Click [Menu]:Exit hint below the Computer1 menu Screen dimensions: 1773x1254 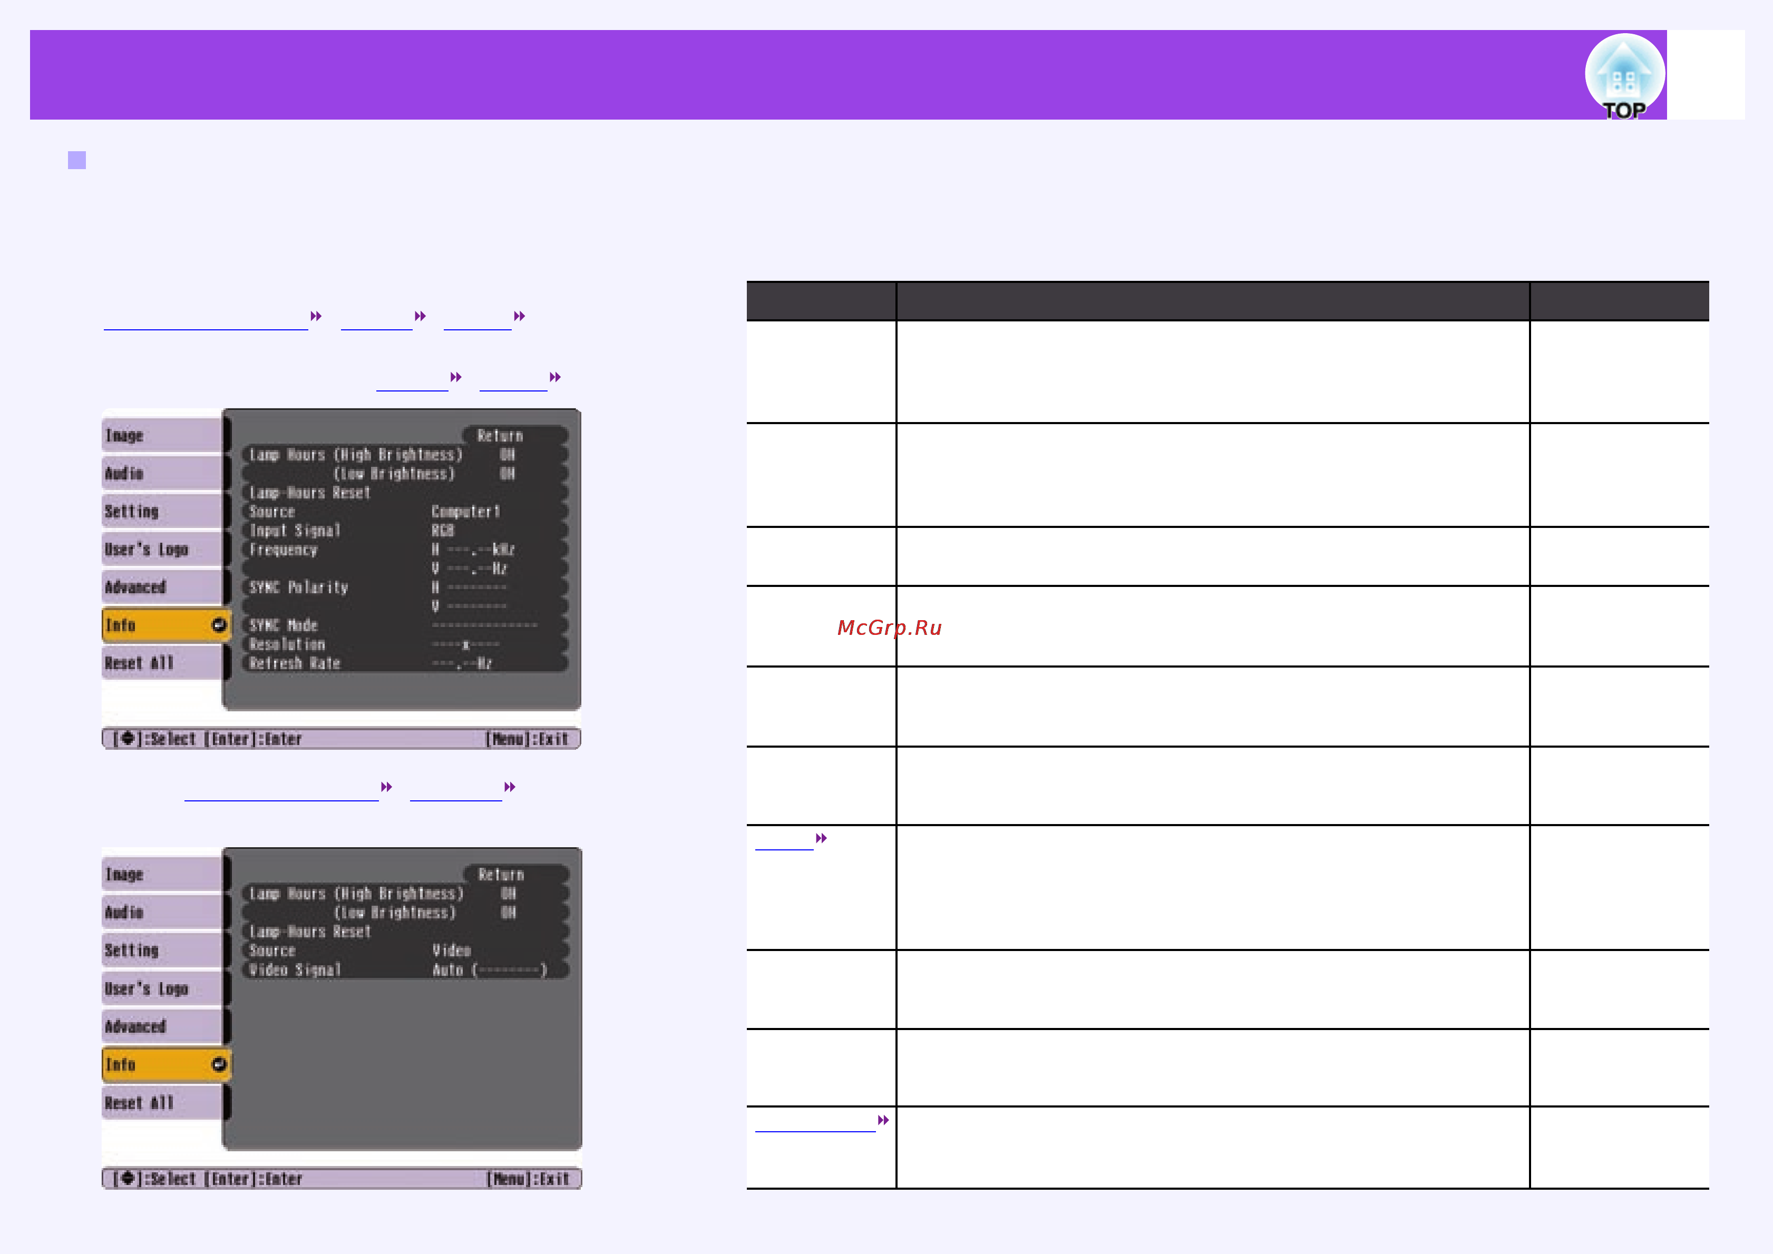pos(528,739)
